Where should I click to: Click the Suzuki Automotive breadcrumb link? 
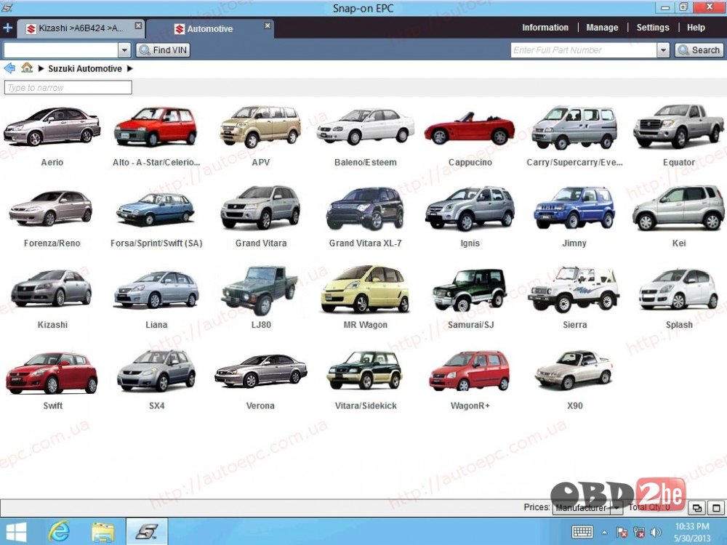(85, 68)
